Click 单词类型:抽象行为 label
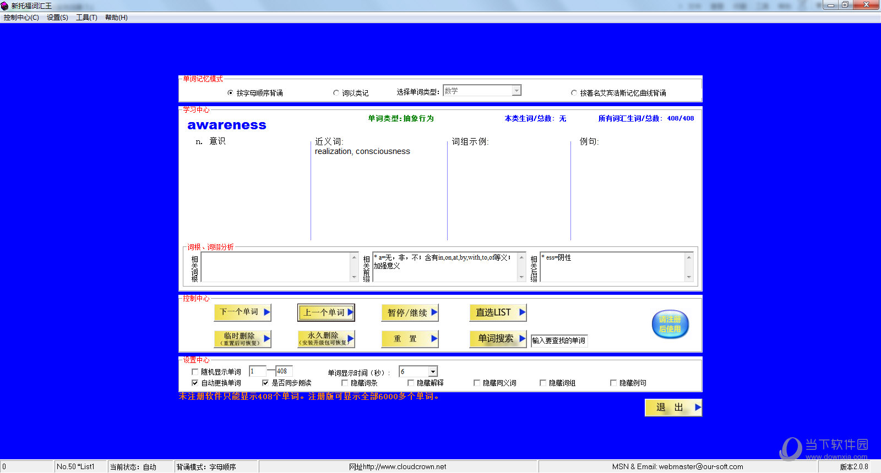Image resolution: width=881 pixels, height=473 pixels. [401, 118]
